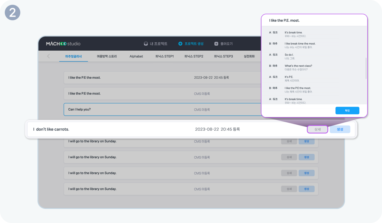Switch to the 마추잉글리시 tab
The image size is (382, 223).
(x=73, y=56)
